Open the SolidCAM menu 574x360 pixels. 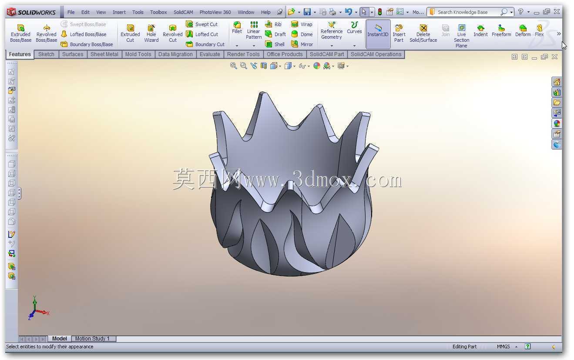183,12
